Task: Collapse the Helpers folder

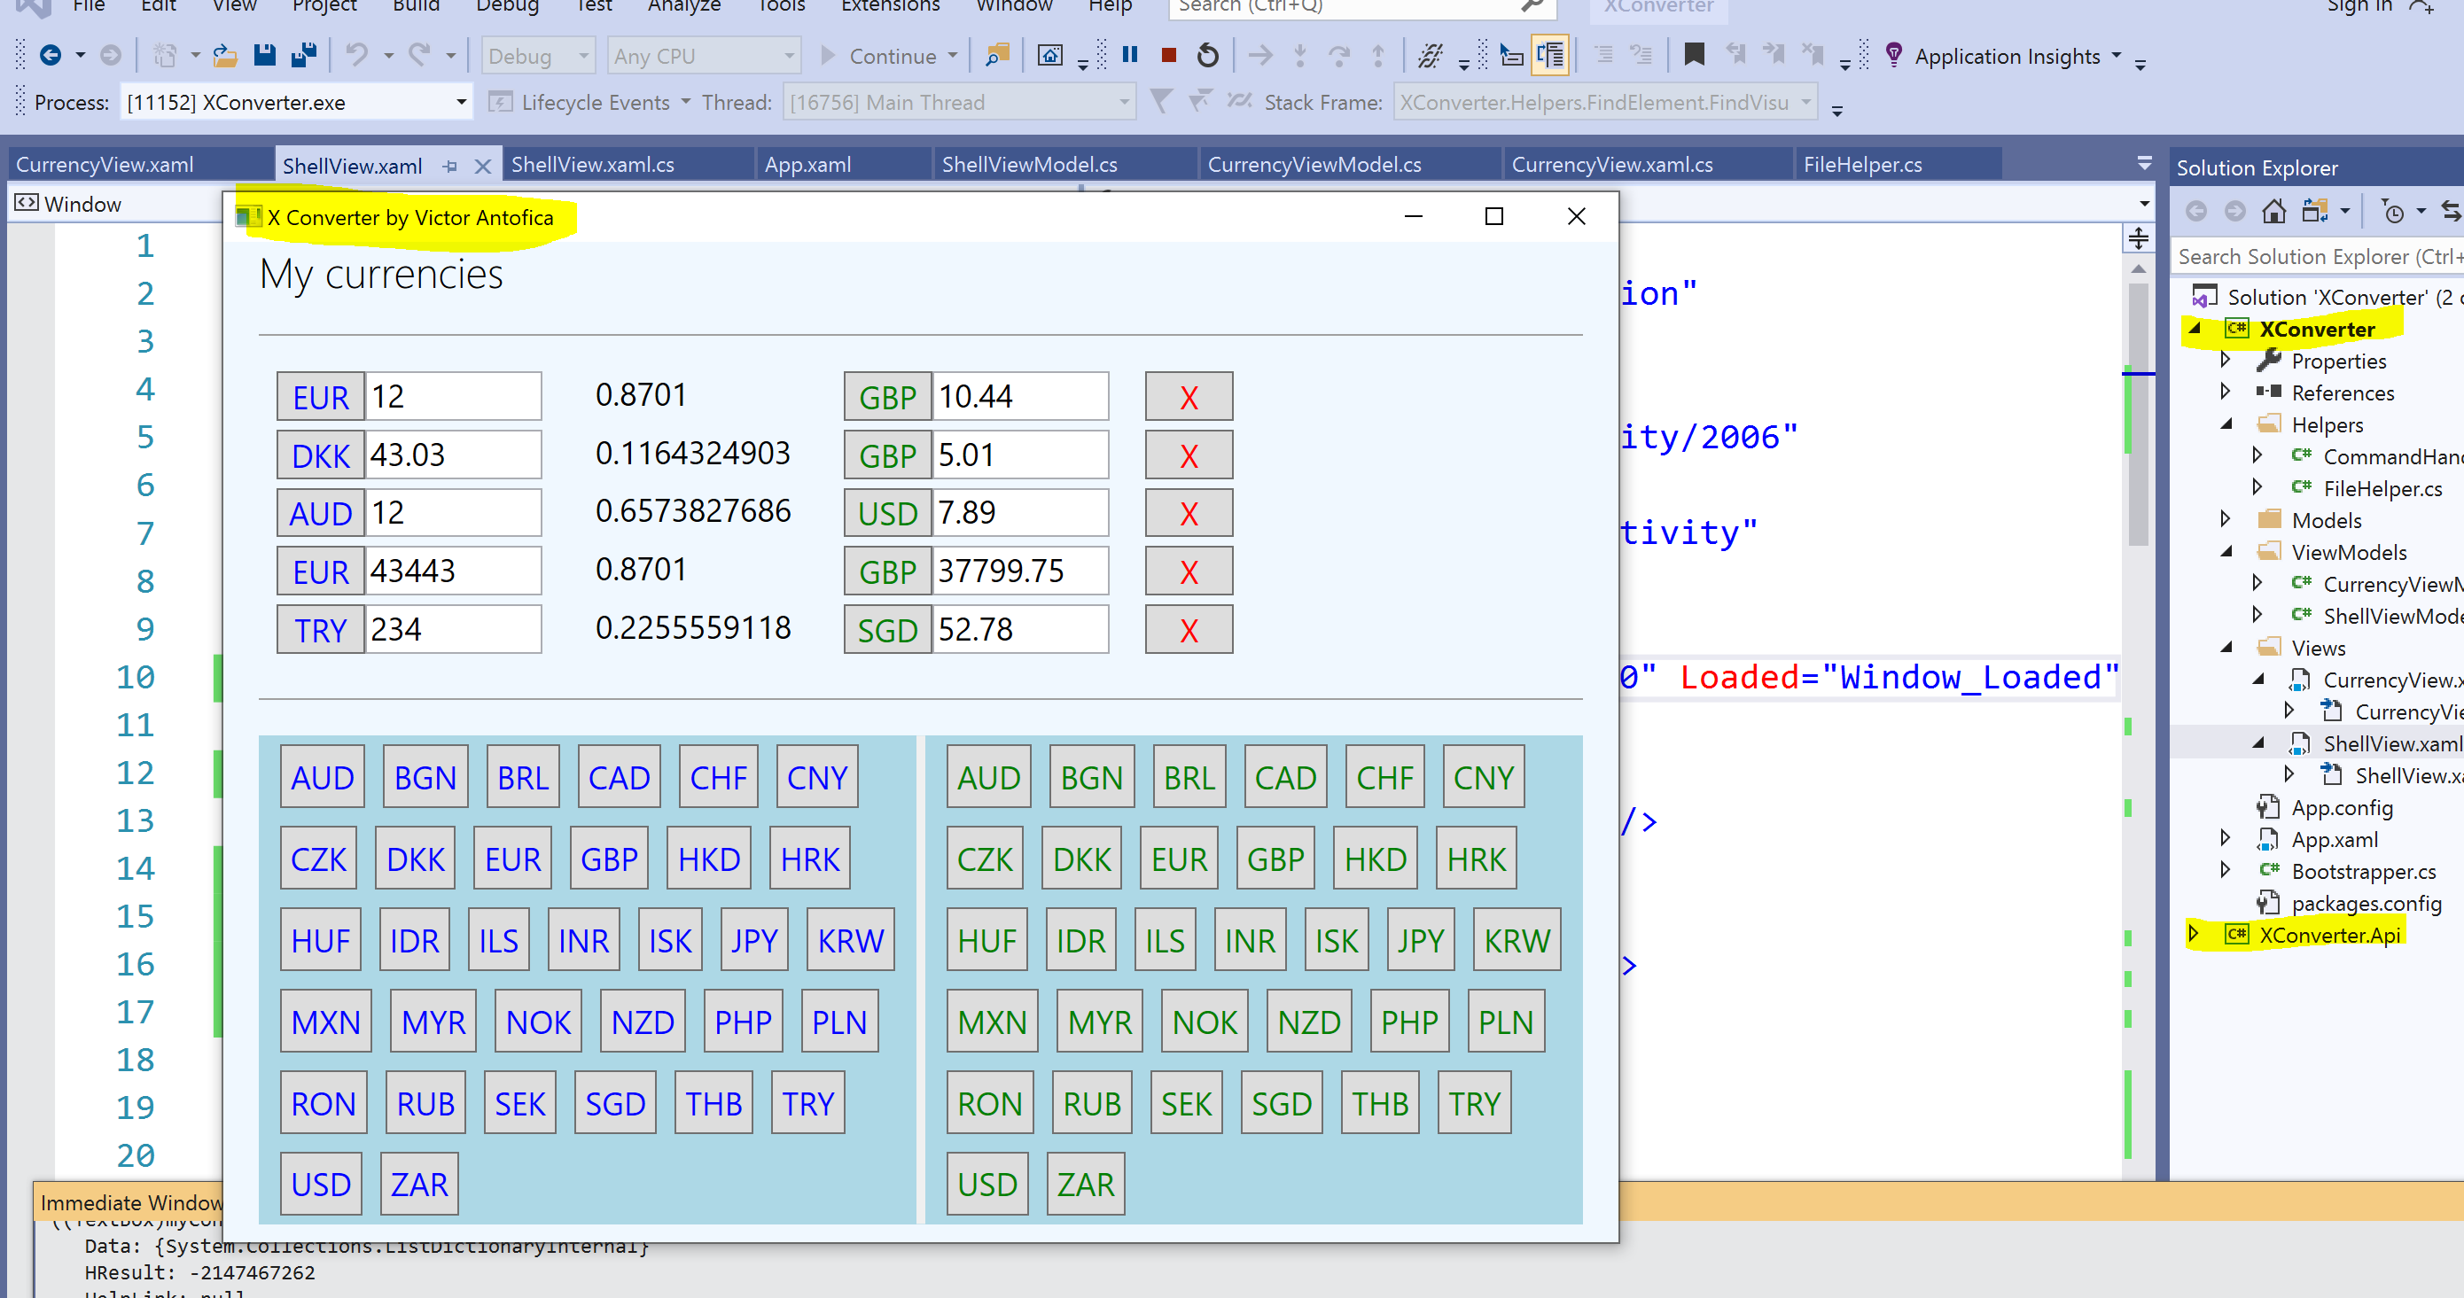Action: (x=2226, y=424)
